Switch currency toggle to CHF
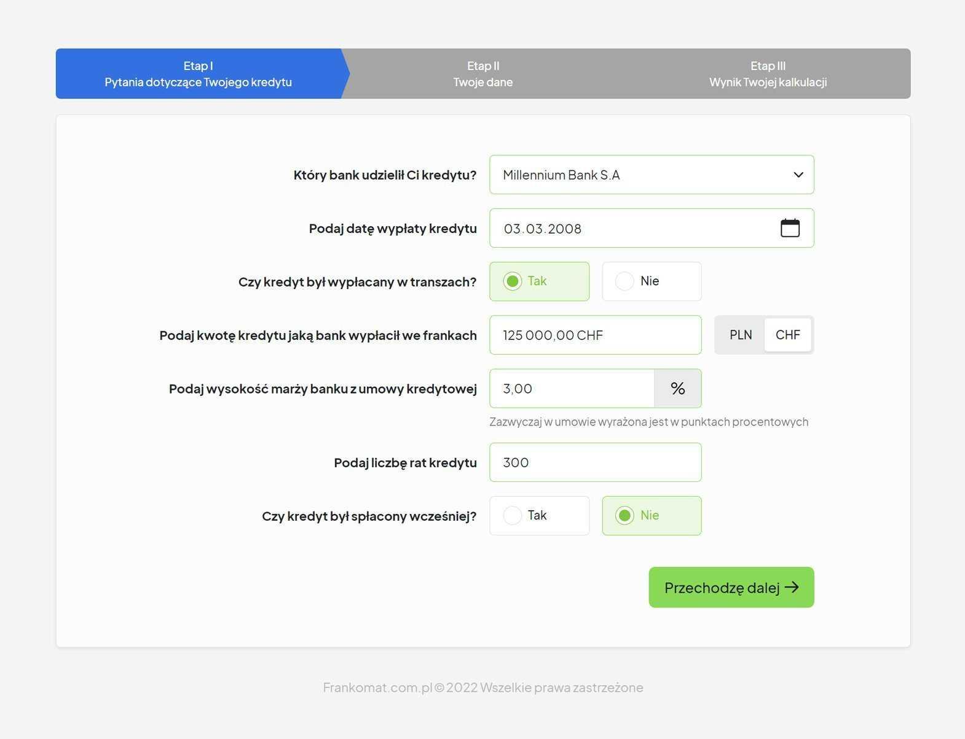The image size is (965, 739). (x=787, y=335)
